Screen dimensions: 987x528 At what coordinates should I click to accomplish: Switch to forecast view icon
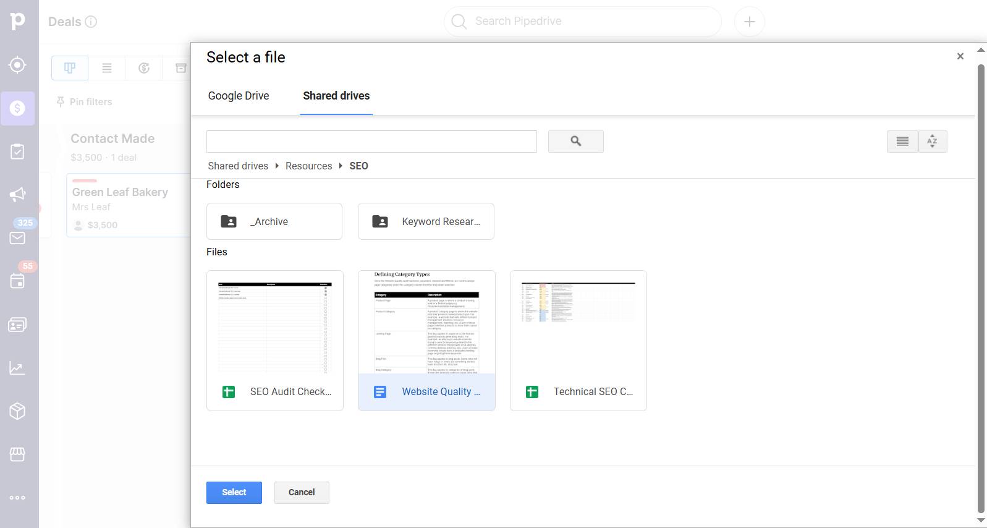click(x=144, y=68)
